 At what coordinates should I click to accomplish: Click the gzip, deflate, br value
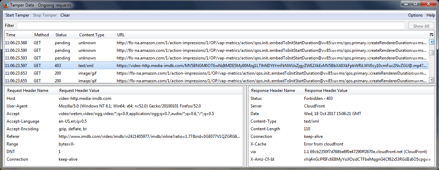(73, 129)
